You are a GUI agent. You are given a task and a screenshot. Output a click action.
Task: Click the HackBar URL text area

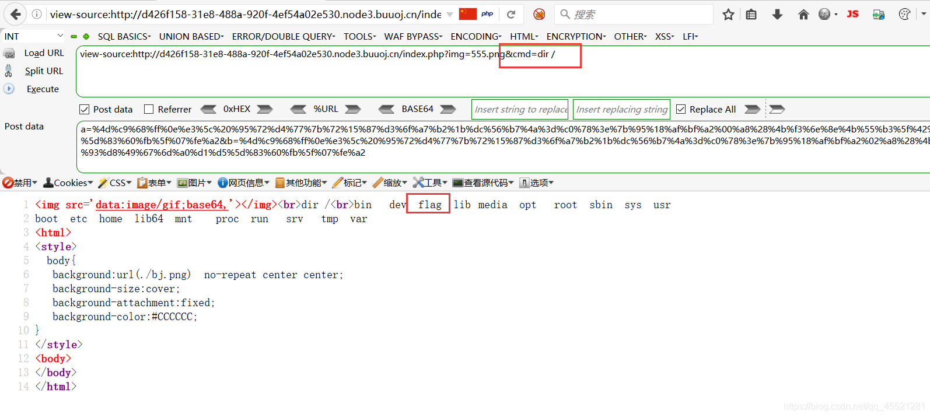coord(503,71)
